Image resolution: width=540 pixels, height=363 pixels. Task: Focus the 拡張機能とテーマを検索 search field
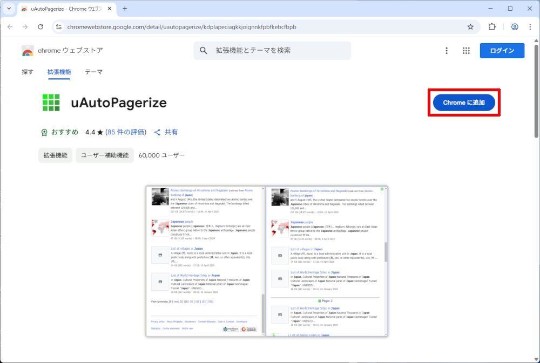(x=272, y=51)
